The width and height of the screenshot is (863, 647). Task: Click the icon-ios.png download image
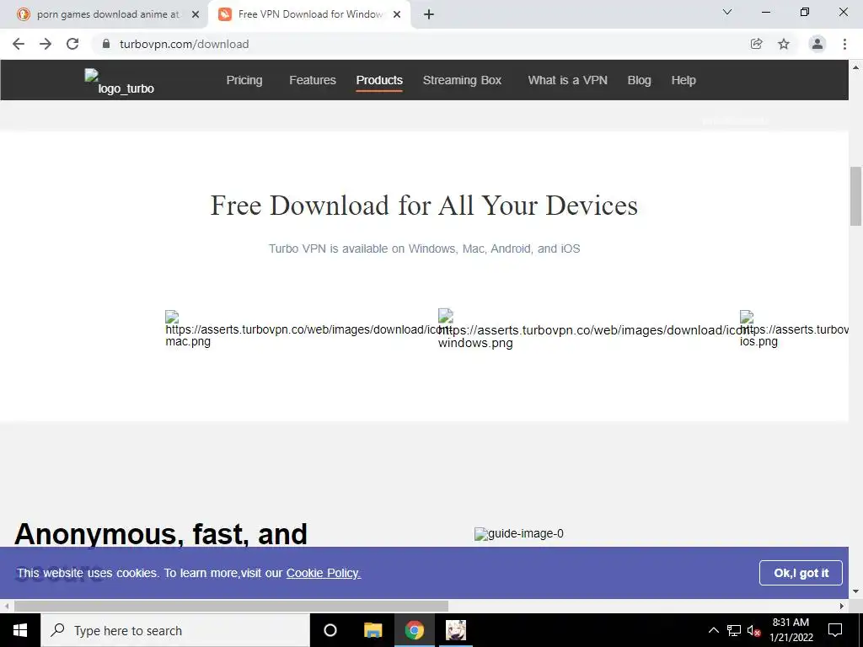pyautogui.click(x=794, y=329)
